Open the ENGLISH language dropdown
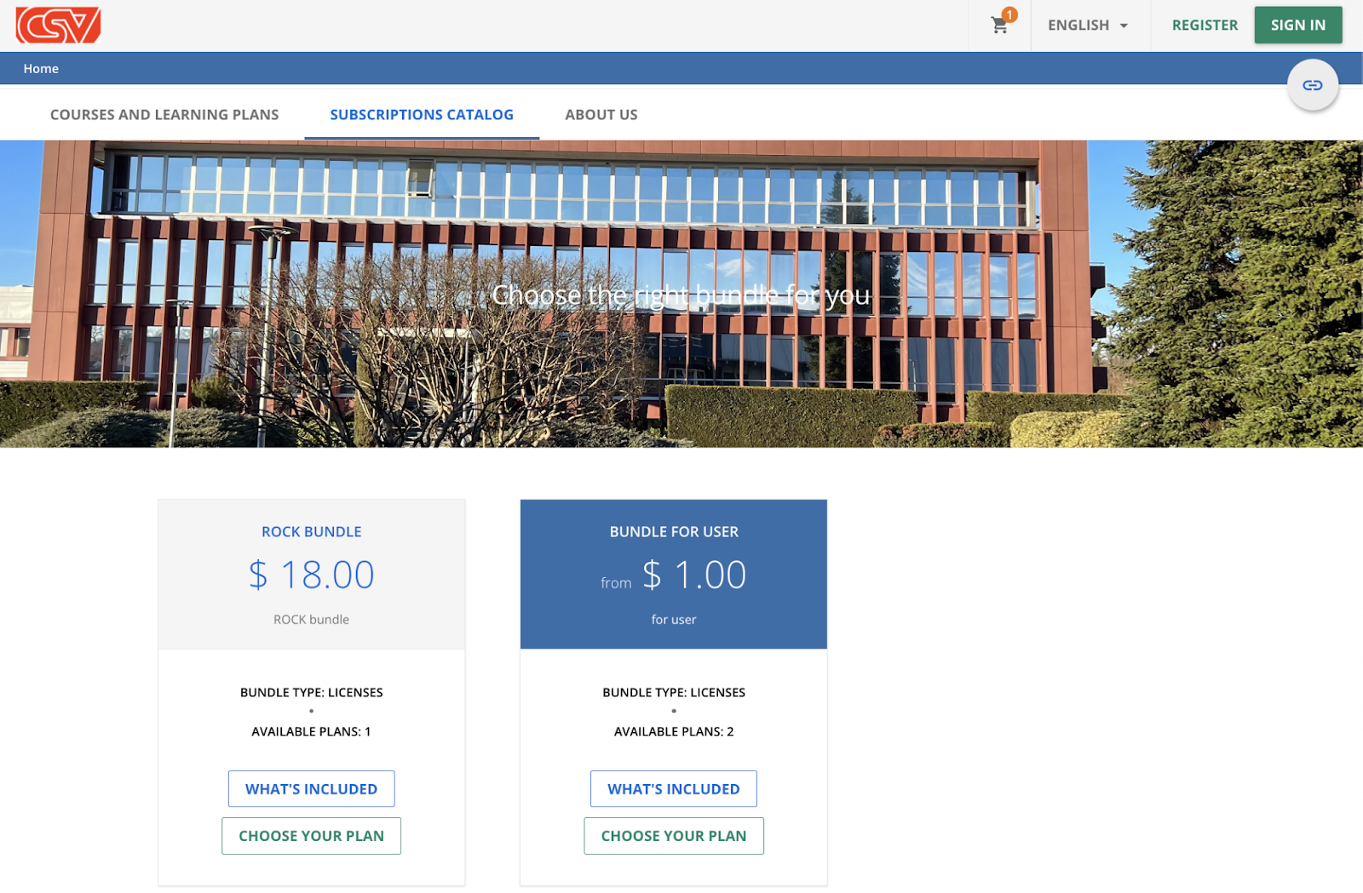Screen dimensions: 1363x893 pos(1088,26)
